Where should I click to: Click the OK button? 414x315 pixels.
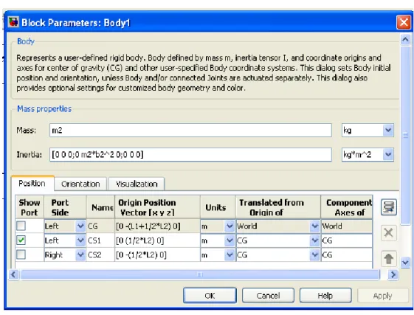coord(210,296)
